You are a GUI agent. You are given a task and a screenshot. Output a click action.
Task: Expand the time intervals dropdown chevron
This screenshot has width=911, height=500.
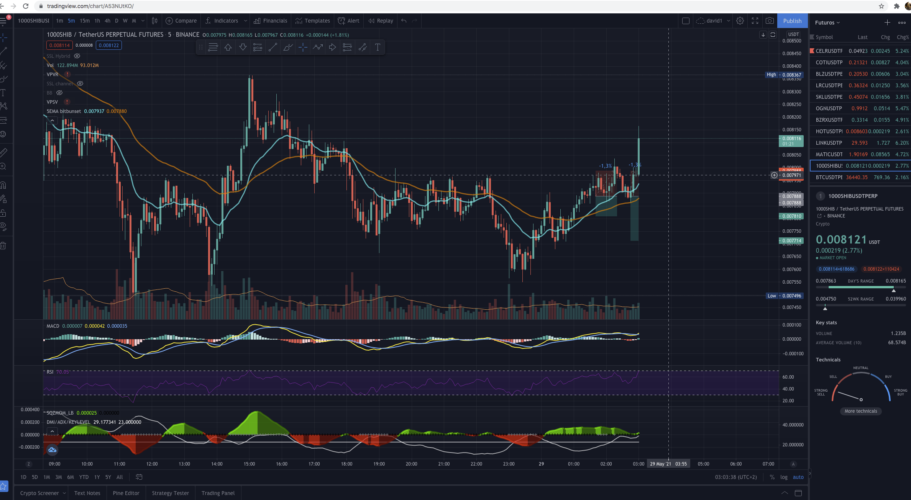(x=143, y=21)
